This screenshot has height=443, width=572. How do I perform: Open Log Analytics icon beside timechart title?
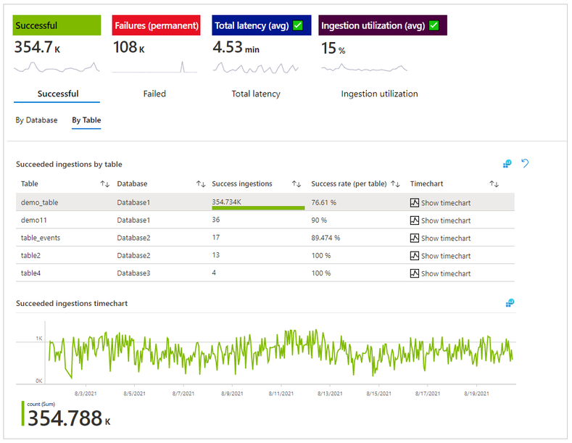tap(510, 303)
